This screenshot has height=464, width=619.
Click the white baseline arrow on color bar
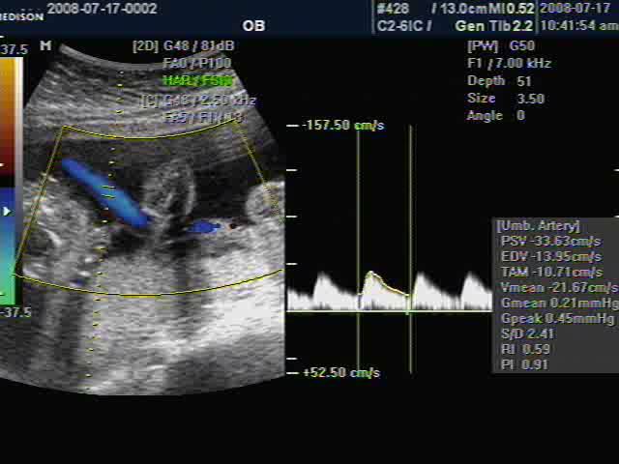[7, 212]
